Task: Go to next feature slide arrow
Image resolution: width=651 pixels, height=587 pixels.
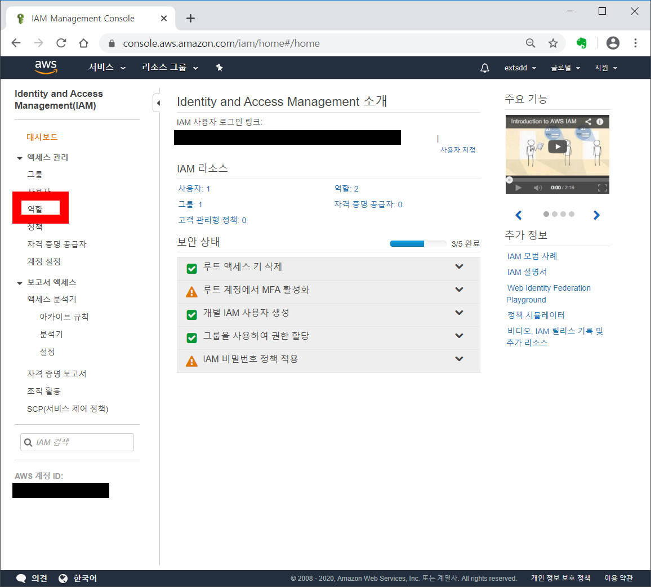Action: [x=596, y=215]
